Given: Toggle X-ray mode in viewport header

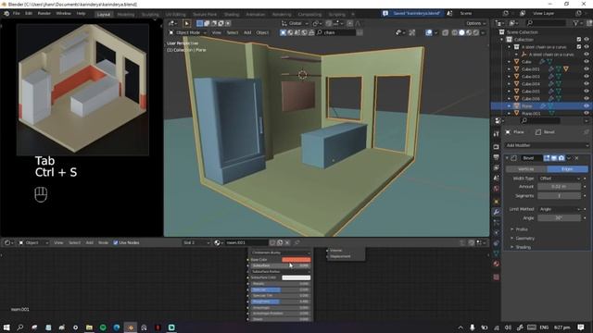Looking at the screenshot, I should pos(445,33).
